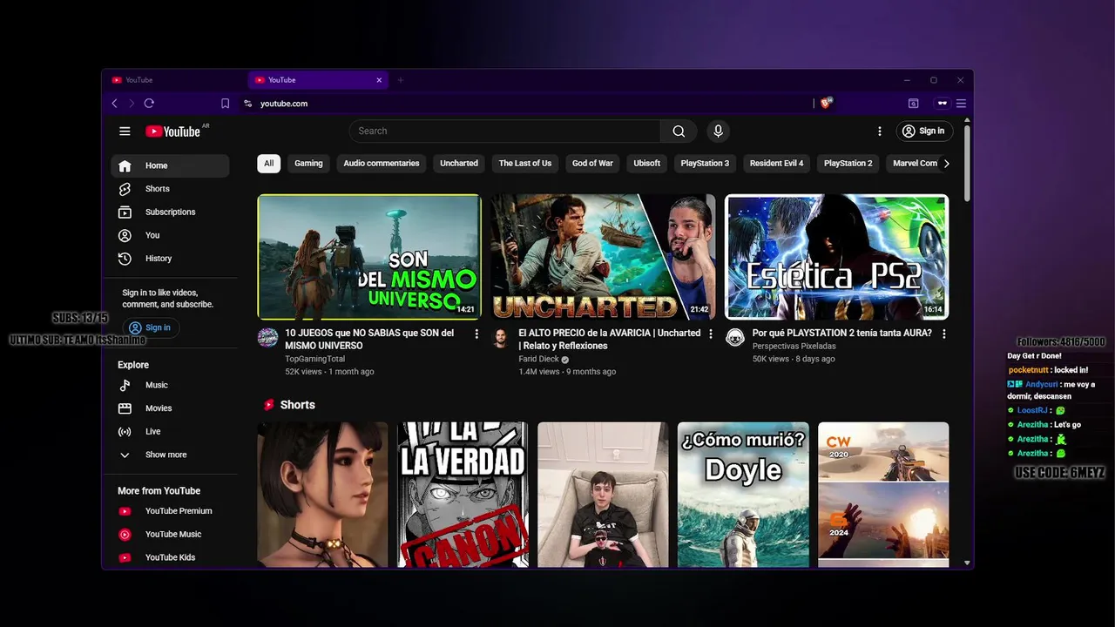The height and width of the screenshot is (627, 1115).
Task: Click the search magnifier button
Action: coord(679,131)
